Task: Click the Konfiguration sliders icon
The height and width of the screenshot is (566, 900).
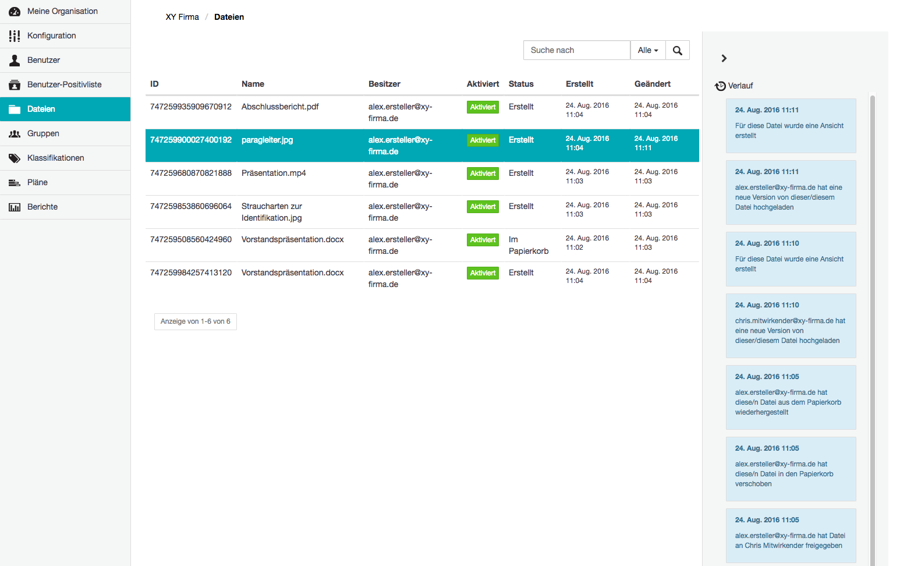Action: (15, 36)
